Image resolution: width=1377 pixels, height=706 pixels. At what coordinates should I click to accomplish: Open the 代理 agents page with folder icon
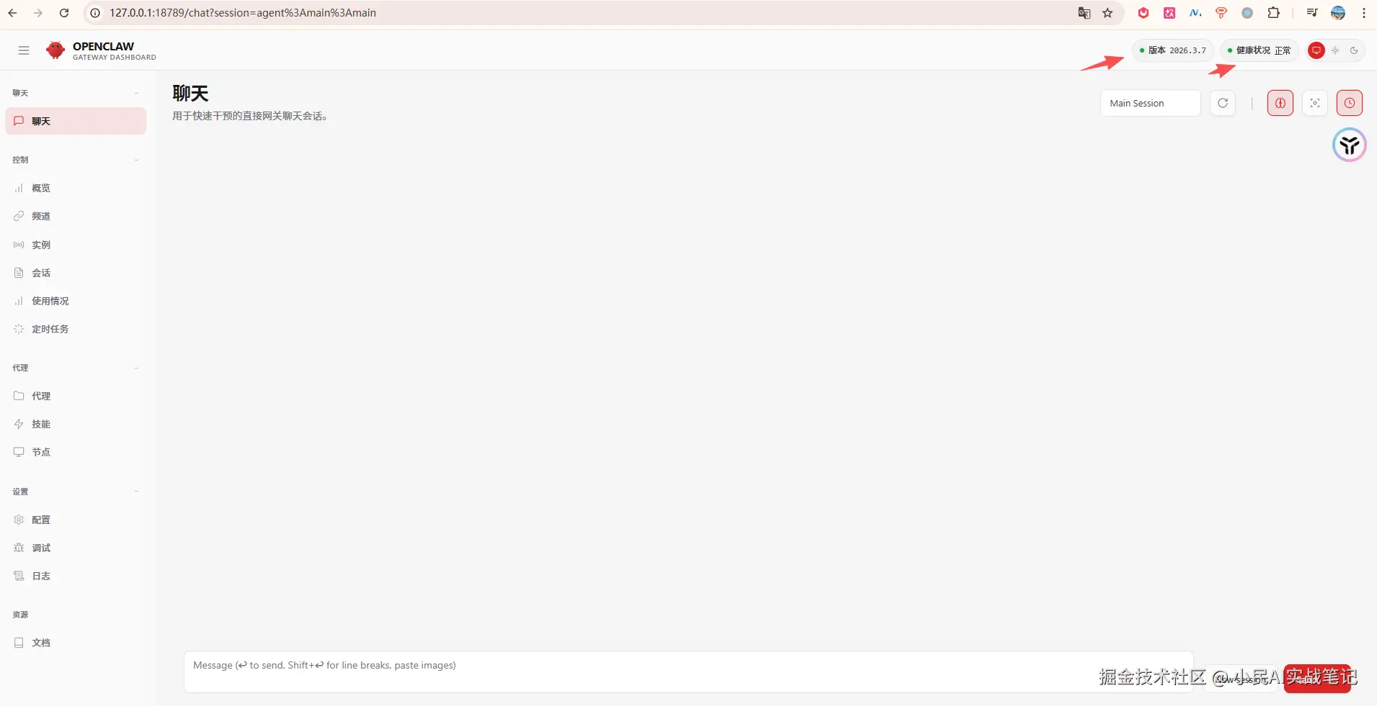click(76, 396)
